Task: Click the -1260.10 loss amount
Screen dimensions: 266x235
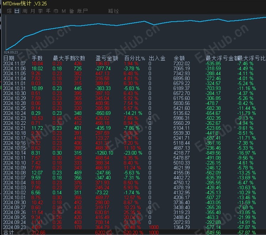Action: 104,153
